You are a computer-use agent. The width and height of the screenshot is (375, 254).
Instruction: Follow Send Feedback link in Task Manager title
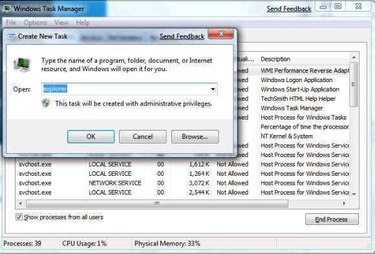pyautogui.click(x=289, y=9)
